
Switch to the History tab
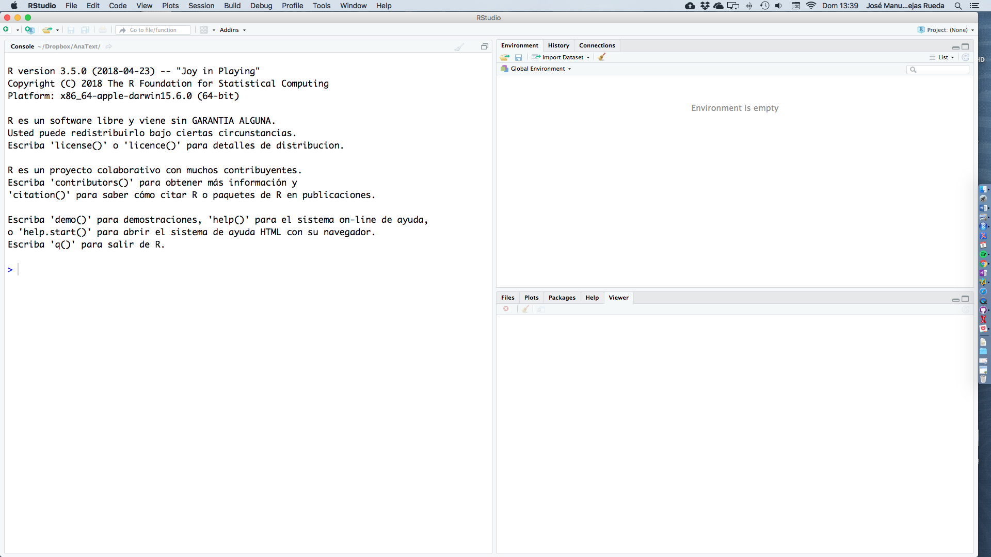(558, 45)
